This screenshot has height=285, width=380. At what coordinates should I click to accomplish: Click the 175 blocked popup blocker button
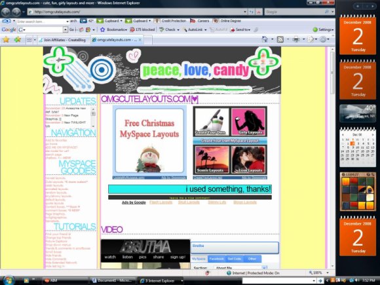point(142,29)
